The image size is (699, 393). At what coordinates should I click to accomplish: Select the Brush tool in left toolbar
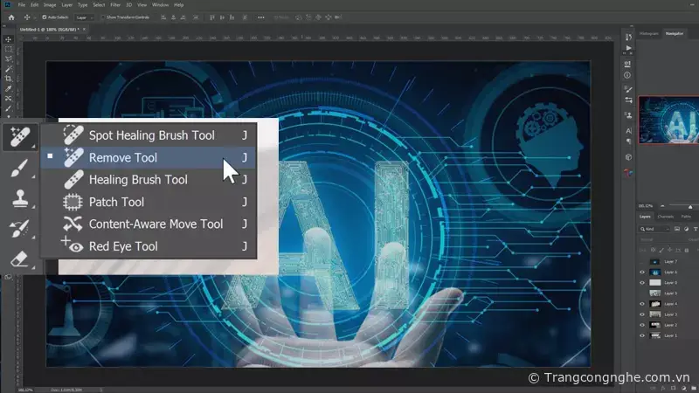(19, 169)
